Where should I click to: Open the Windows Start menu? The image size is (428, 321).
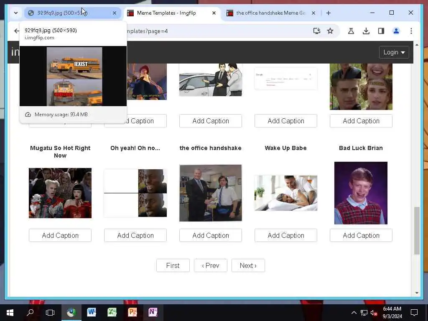[10, 313]
